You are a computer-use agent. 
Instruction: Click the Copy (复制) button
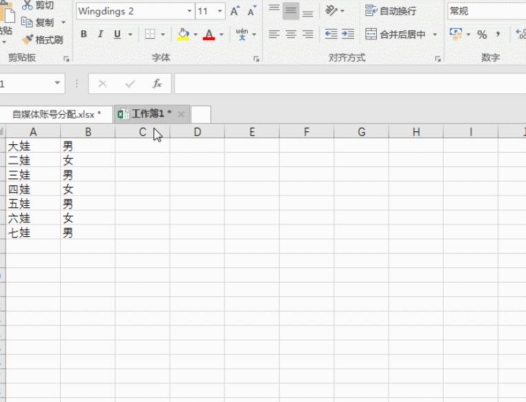coord(37,22)
